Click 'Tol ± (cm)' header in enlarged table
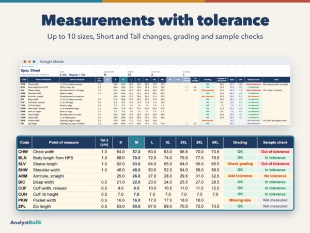The width and height of the screenshot is (310, 233). pyautogui.click(x=104, y=142)
